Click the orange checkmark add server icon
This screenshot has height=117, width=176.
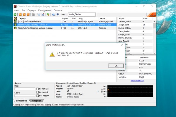pyautogui.click(x=20, y=14)
